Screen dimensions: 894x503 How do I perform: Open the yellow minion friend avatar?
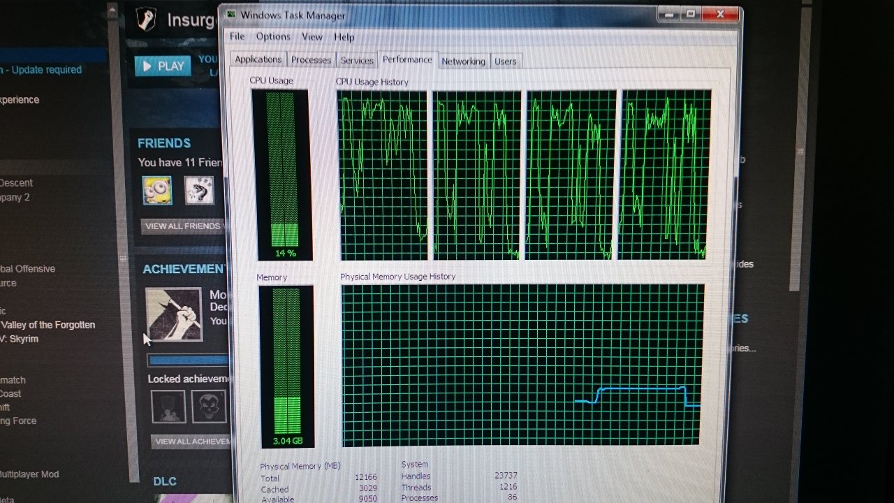tap(157, 190)
